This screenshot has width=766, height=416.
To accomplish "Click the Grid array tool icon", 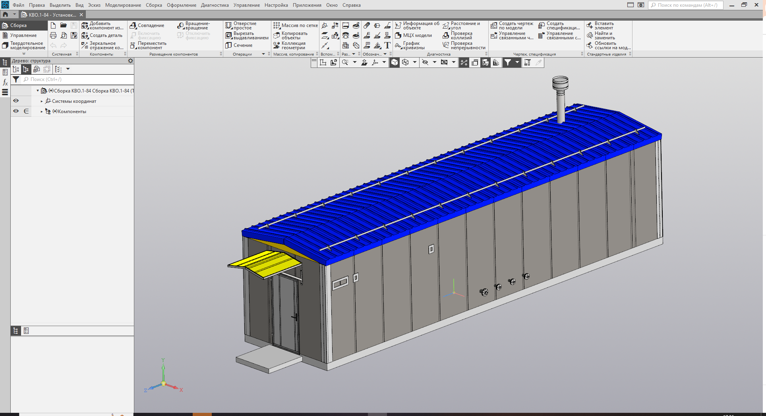I will (x=277, y=26).
